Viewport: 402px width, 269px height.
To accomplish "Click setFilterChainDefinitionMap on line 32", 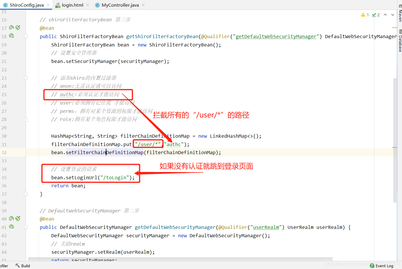I will (x=105, y=152).
